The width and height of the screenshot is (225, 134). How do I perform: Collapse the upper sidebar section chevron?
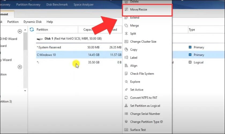20,31
